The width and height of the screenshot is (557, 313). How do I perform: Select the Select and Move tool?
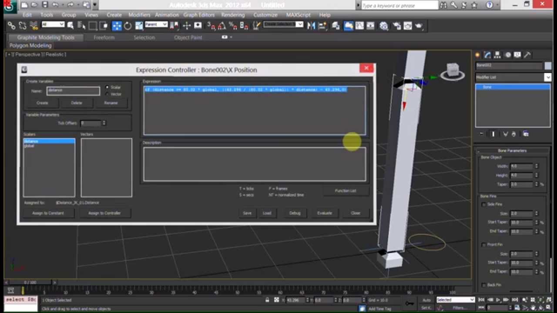(117, 26)
